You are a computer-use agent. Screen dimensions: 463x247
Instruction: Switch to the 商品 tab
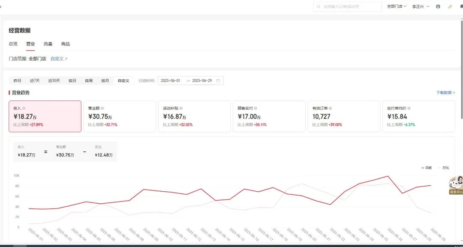(65, 44)
